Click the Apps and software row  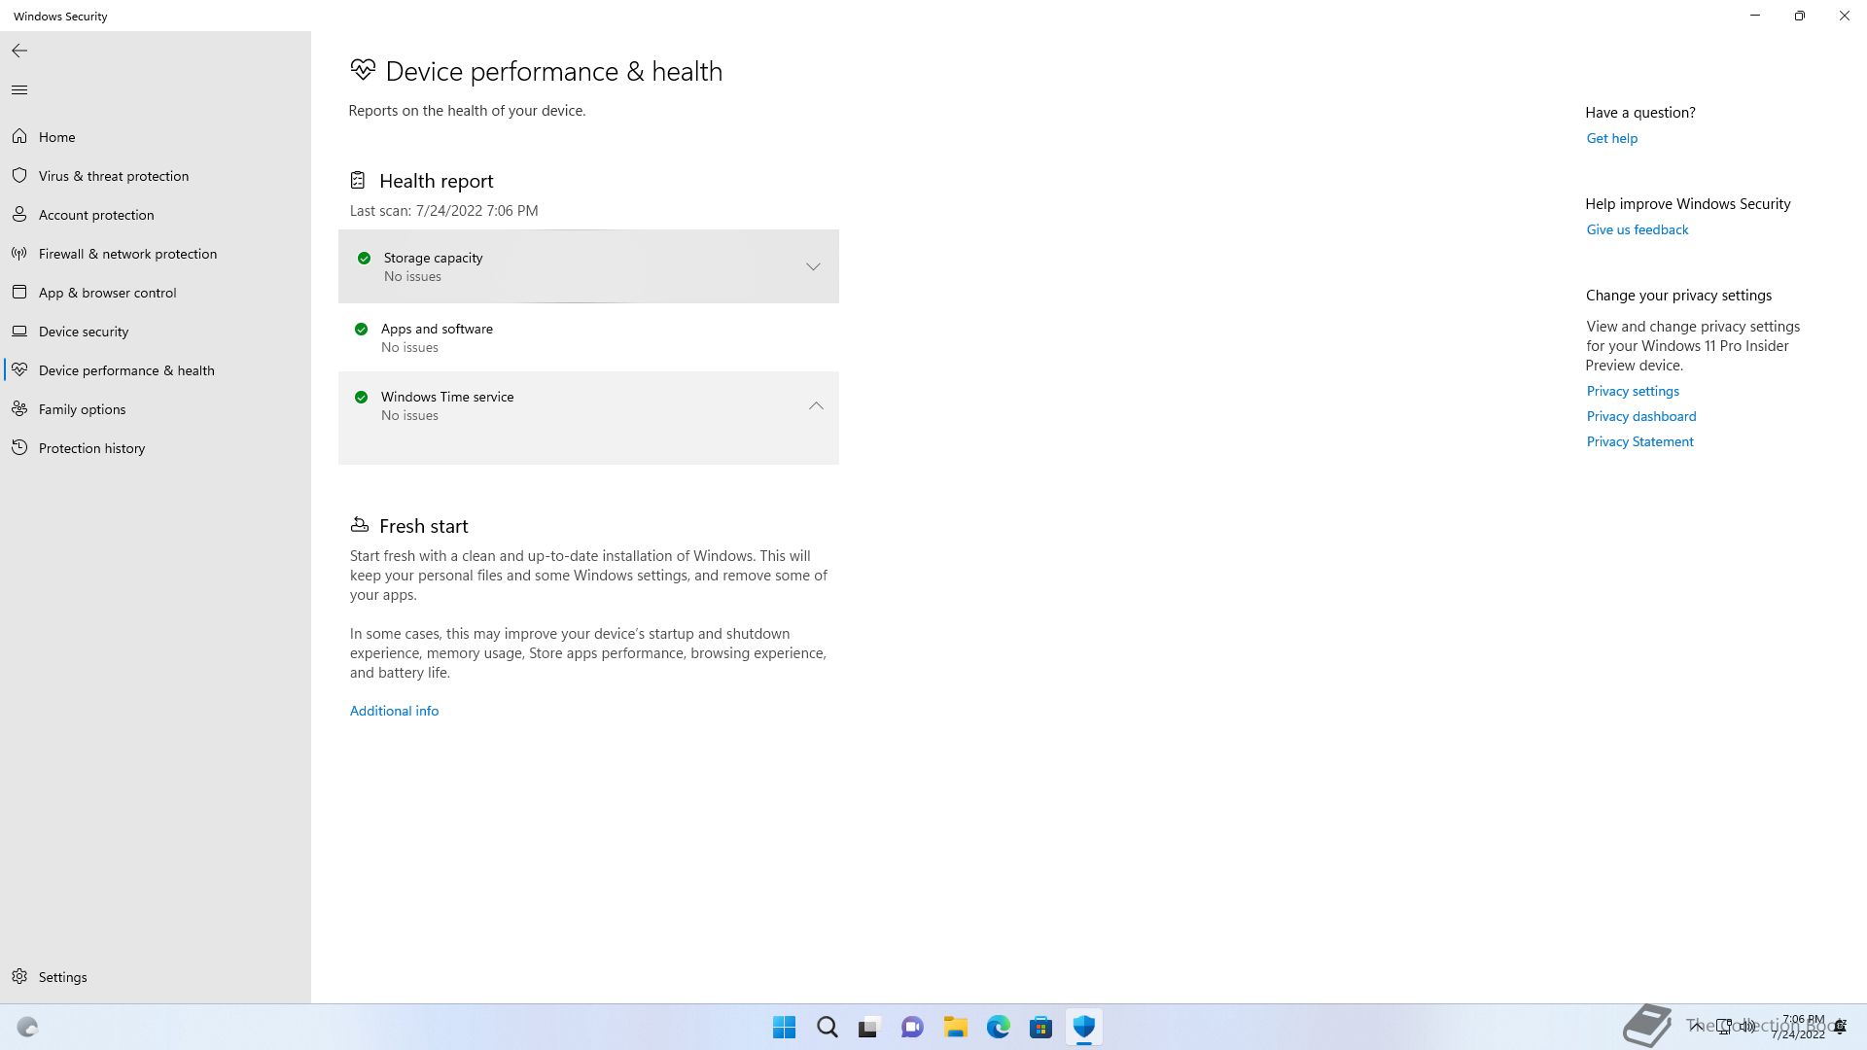(588, 337)
